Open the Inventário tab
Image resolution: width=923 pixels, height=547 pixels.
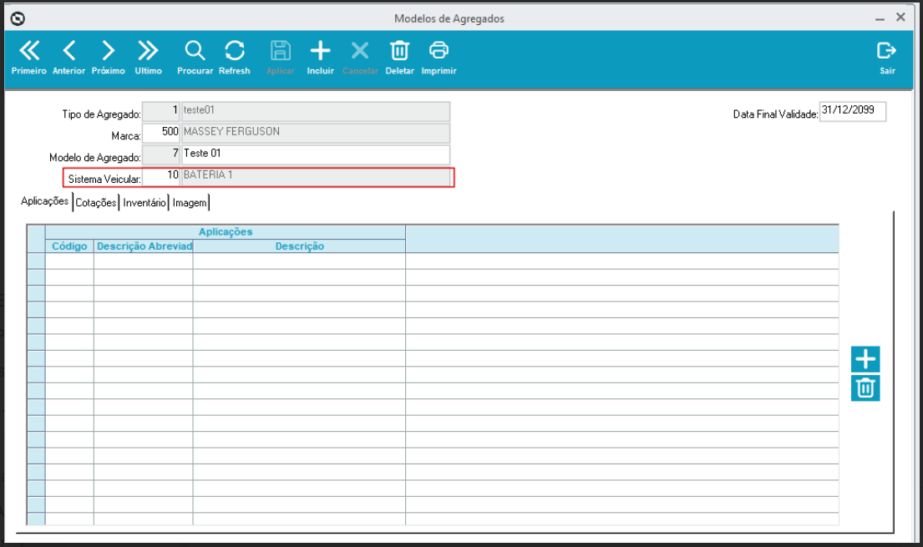tap(145, 202)
